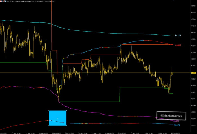Click the 18 Aug 14:00 time label
197x134 pixels.
57,133
